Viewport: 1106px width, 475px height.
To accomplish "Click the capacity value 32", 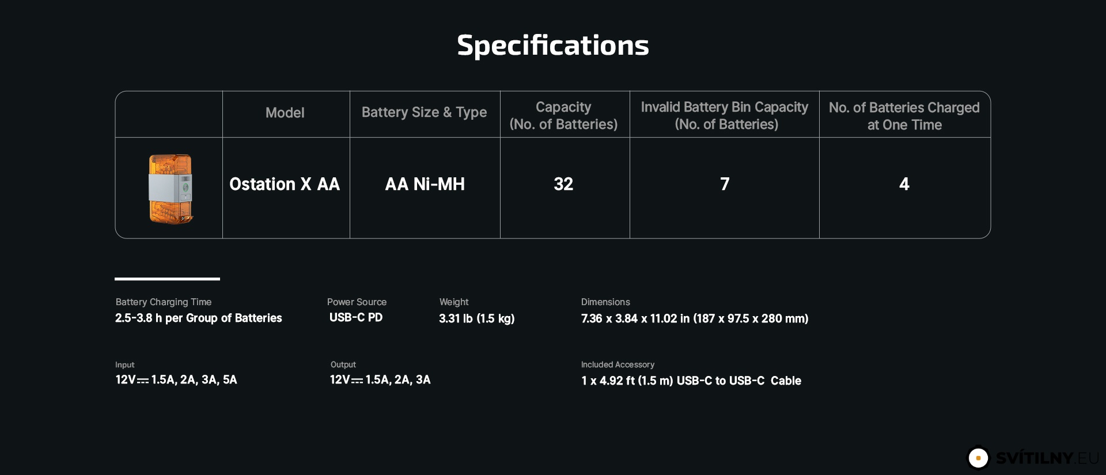I will pyautogui.click(x=563, y=184).
